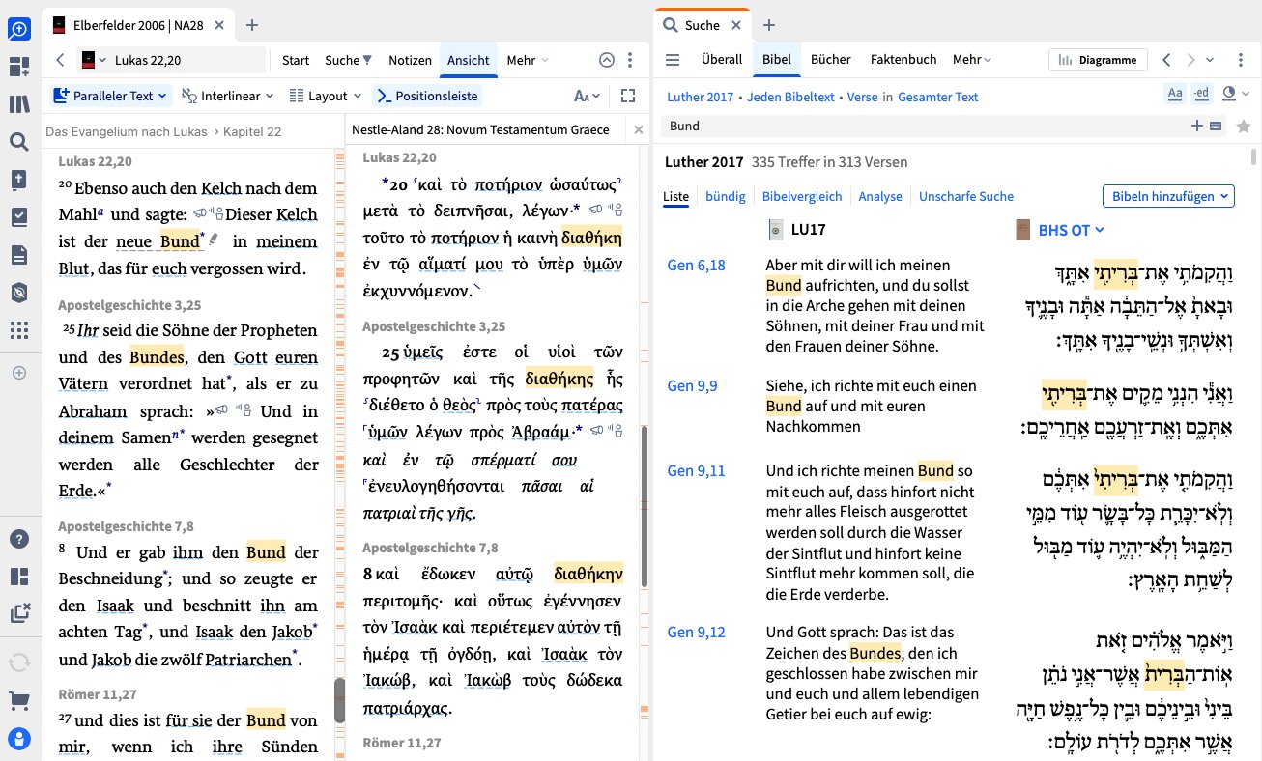Toggle the favorite star for this search

(x=1243, y=126)
